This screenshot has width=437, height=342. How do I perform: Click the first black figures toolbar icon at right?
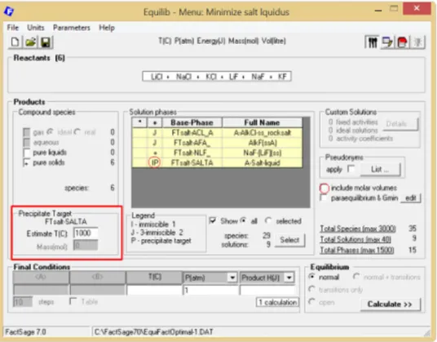coord(372,42)
